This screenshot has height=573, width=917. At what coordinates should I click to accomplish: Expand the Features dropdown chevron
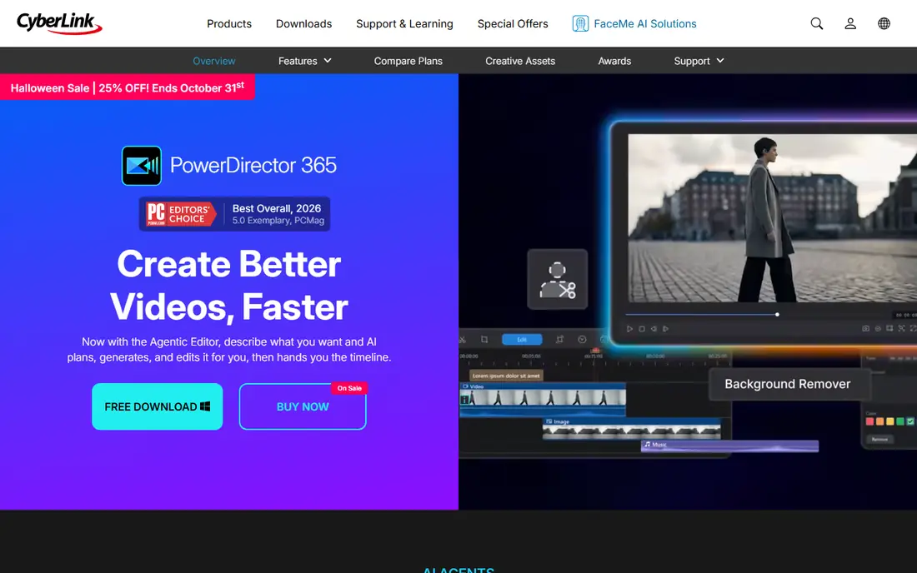coord(328,60)
